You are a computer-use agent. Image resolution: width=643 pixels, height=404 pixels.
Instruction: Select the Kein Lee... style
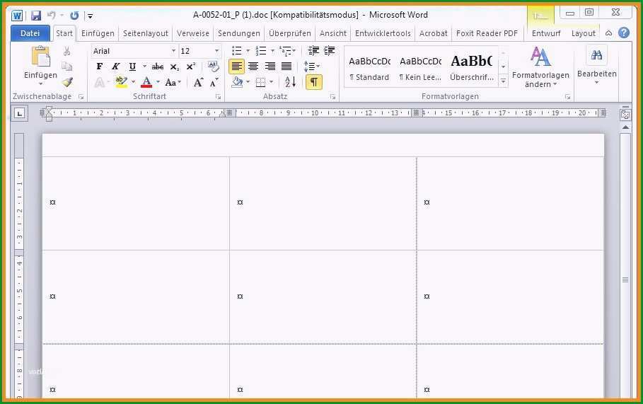click(x=420, y=68)
